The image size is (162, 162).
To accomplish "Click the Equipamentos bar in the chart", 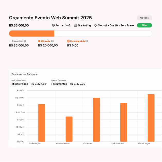I will click(124, 122).
